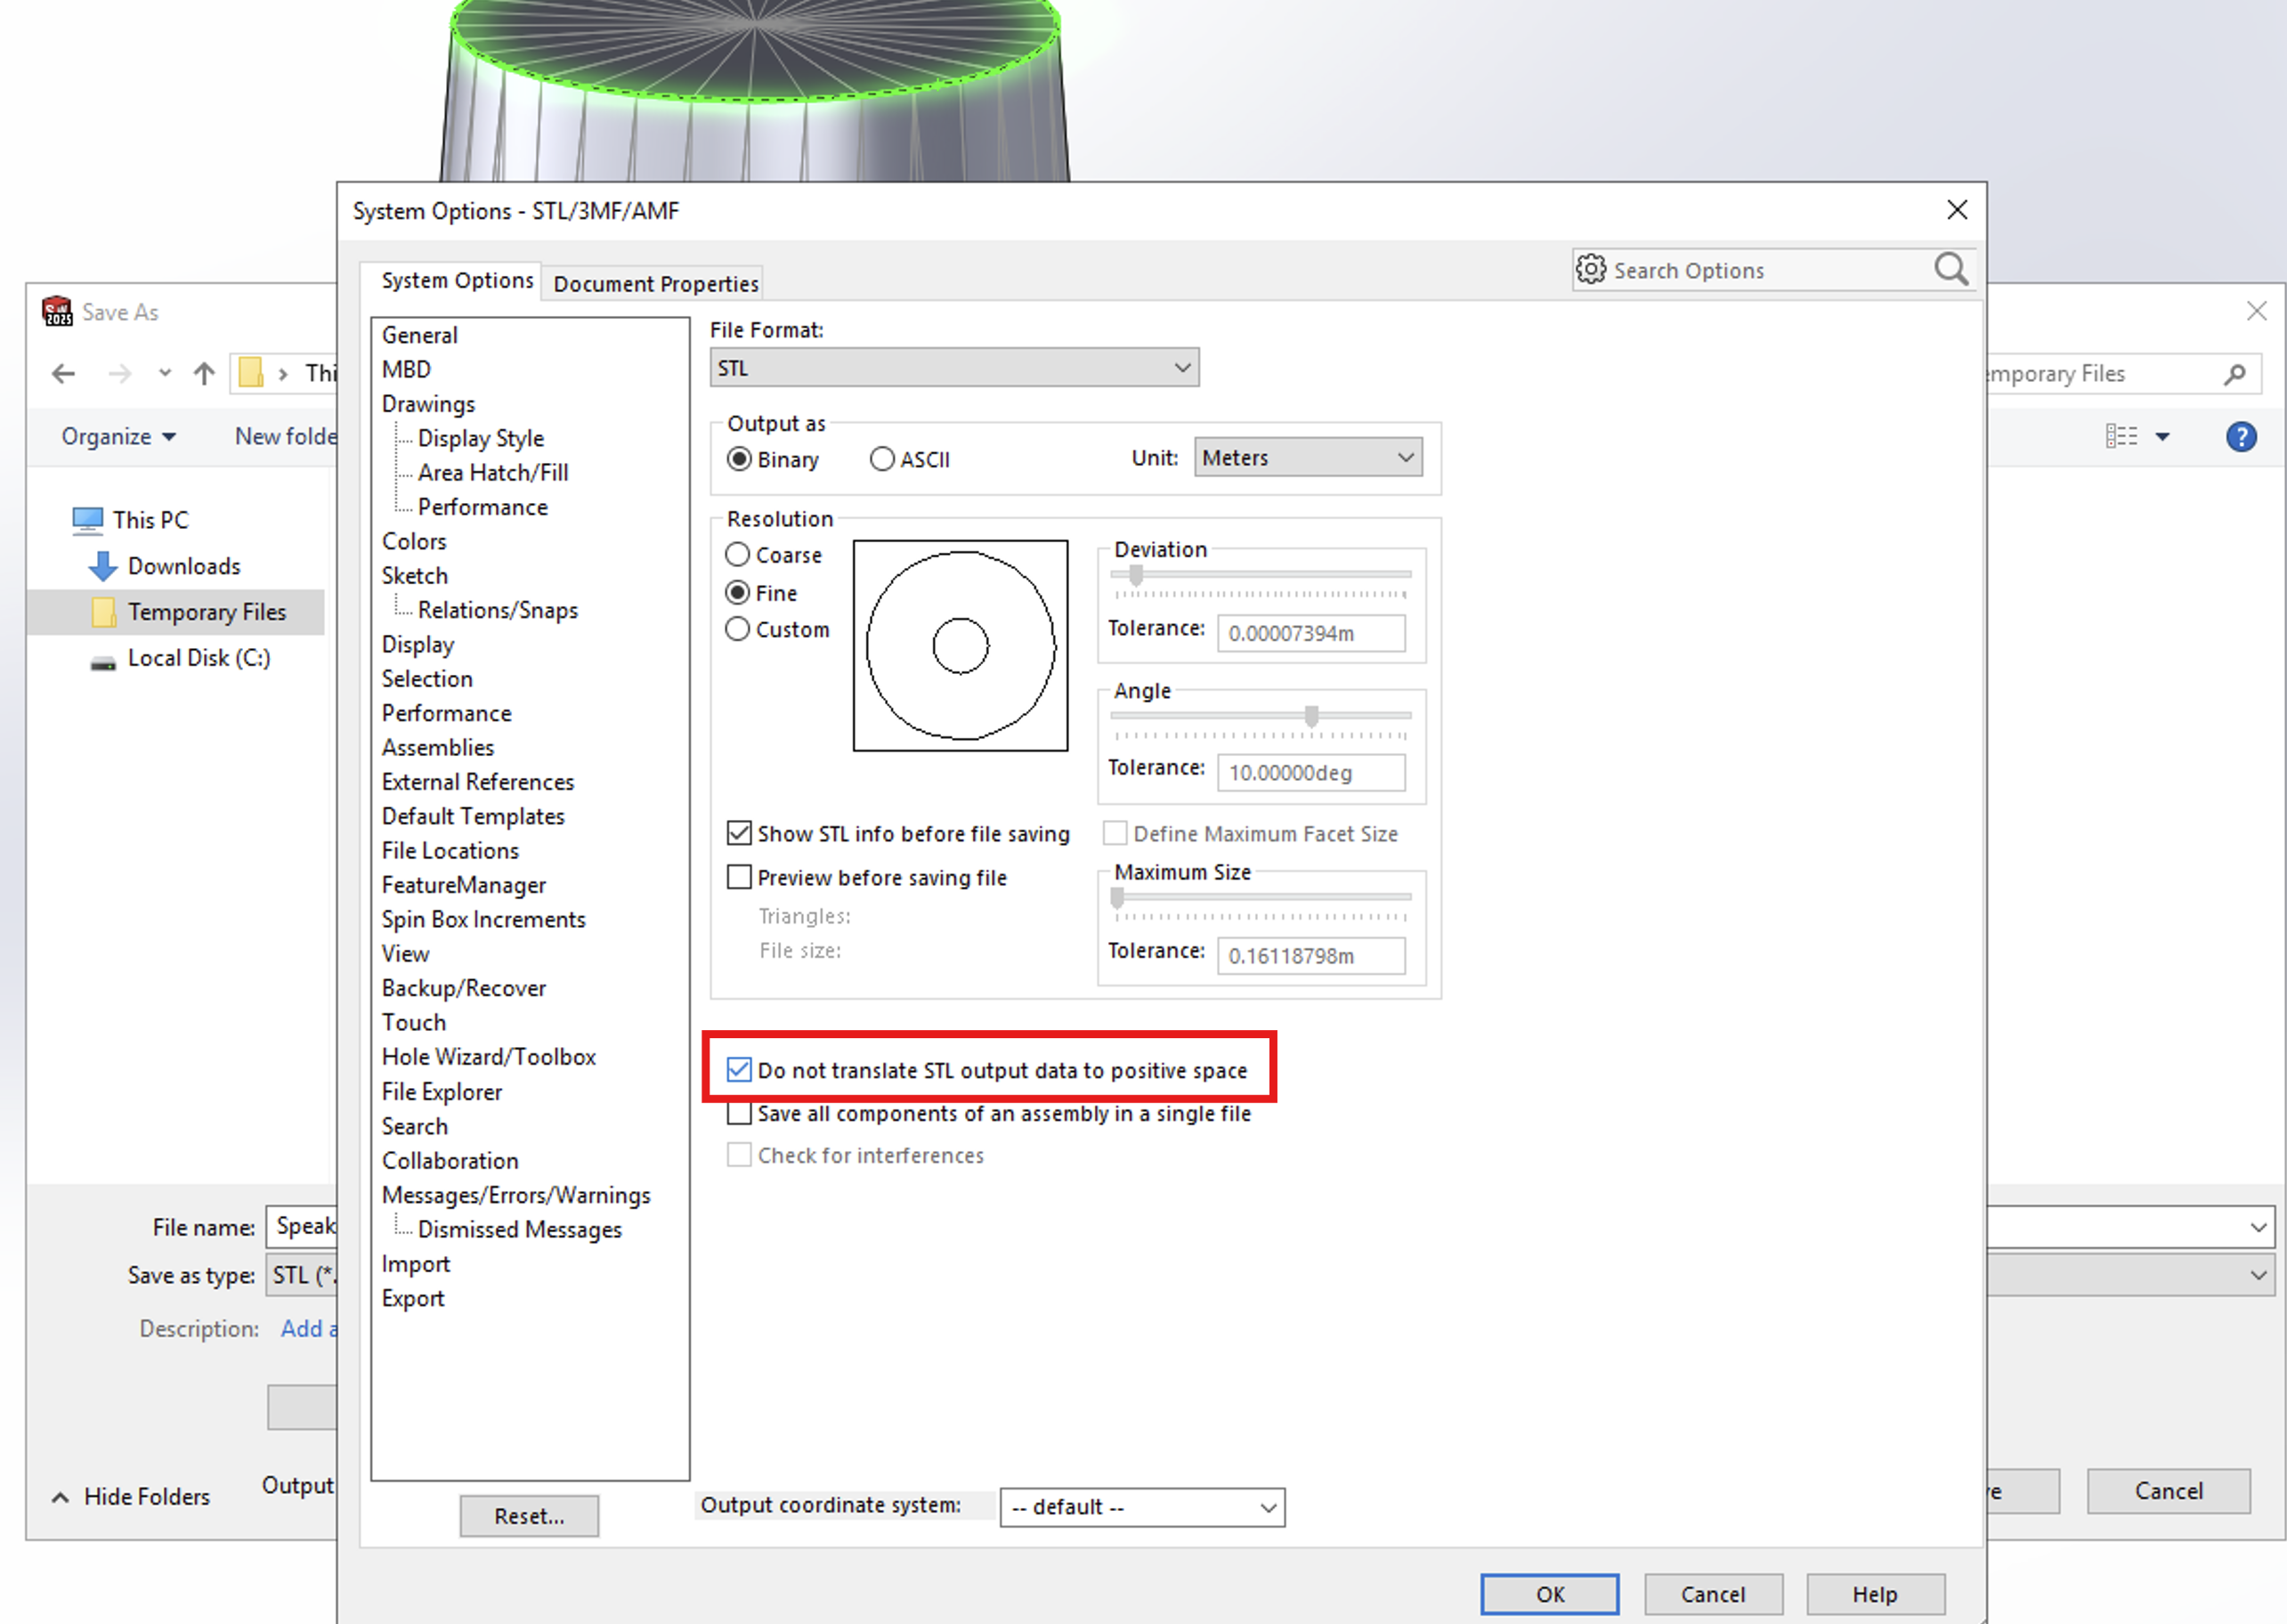Collapse folders with Hide Folders chevron

(x=61, y=1498)
